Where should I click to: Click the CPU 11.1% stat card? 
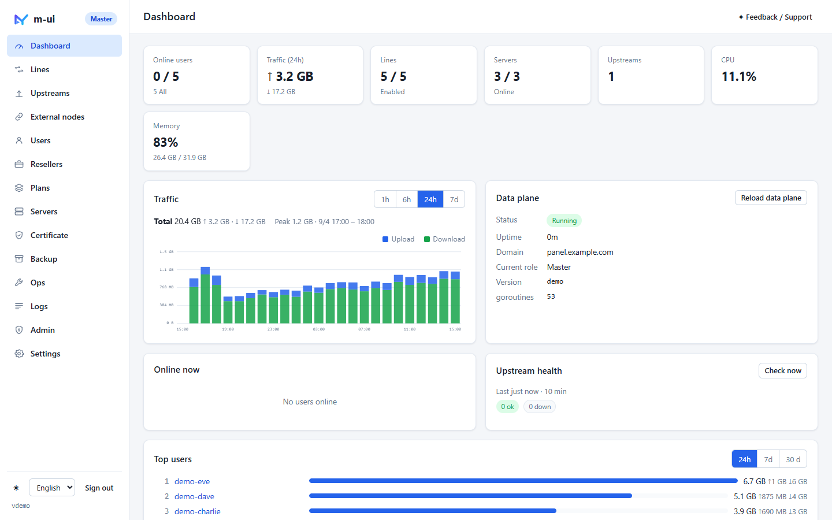tap(764, 75)
